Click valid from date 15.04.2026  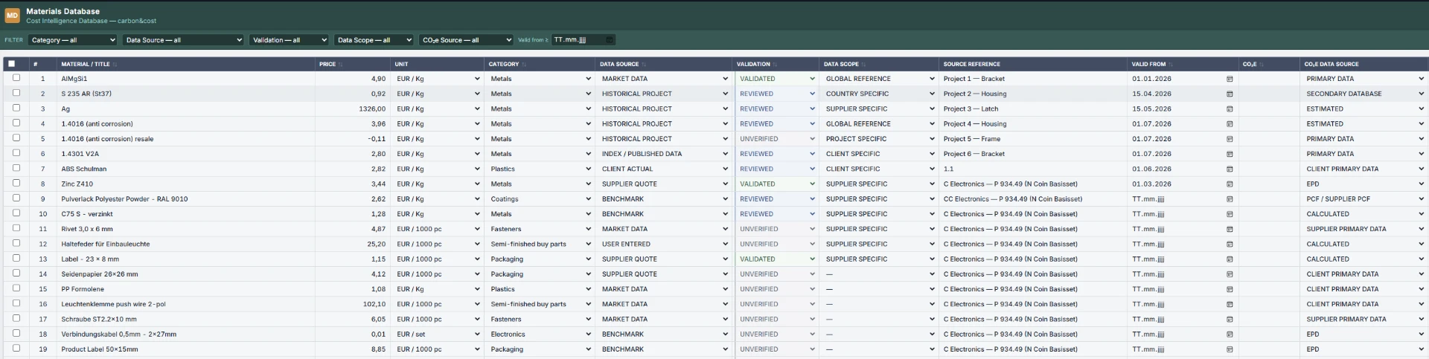pos(1151,94)
